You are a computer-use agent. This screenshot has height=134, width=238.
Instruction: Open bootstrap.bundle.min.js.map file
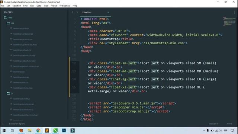point(25,115)
